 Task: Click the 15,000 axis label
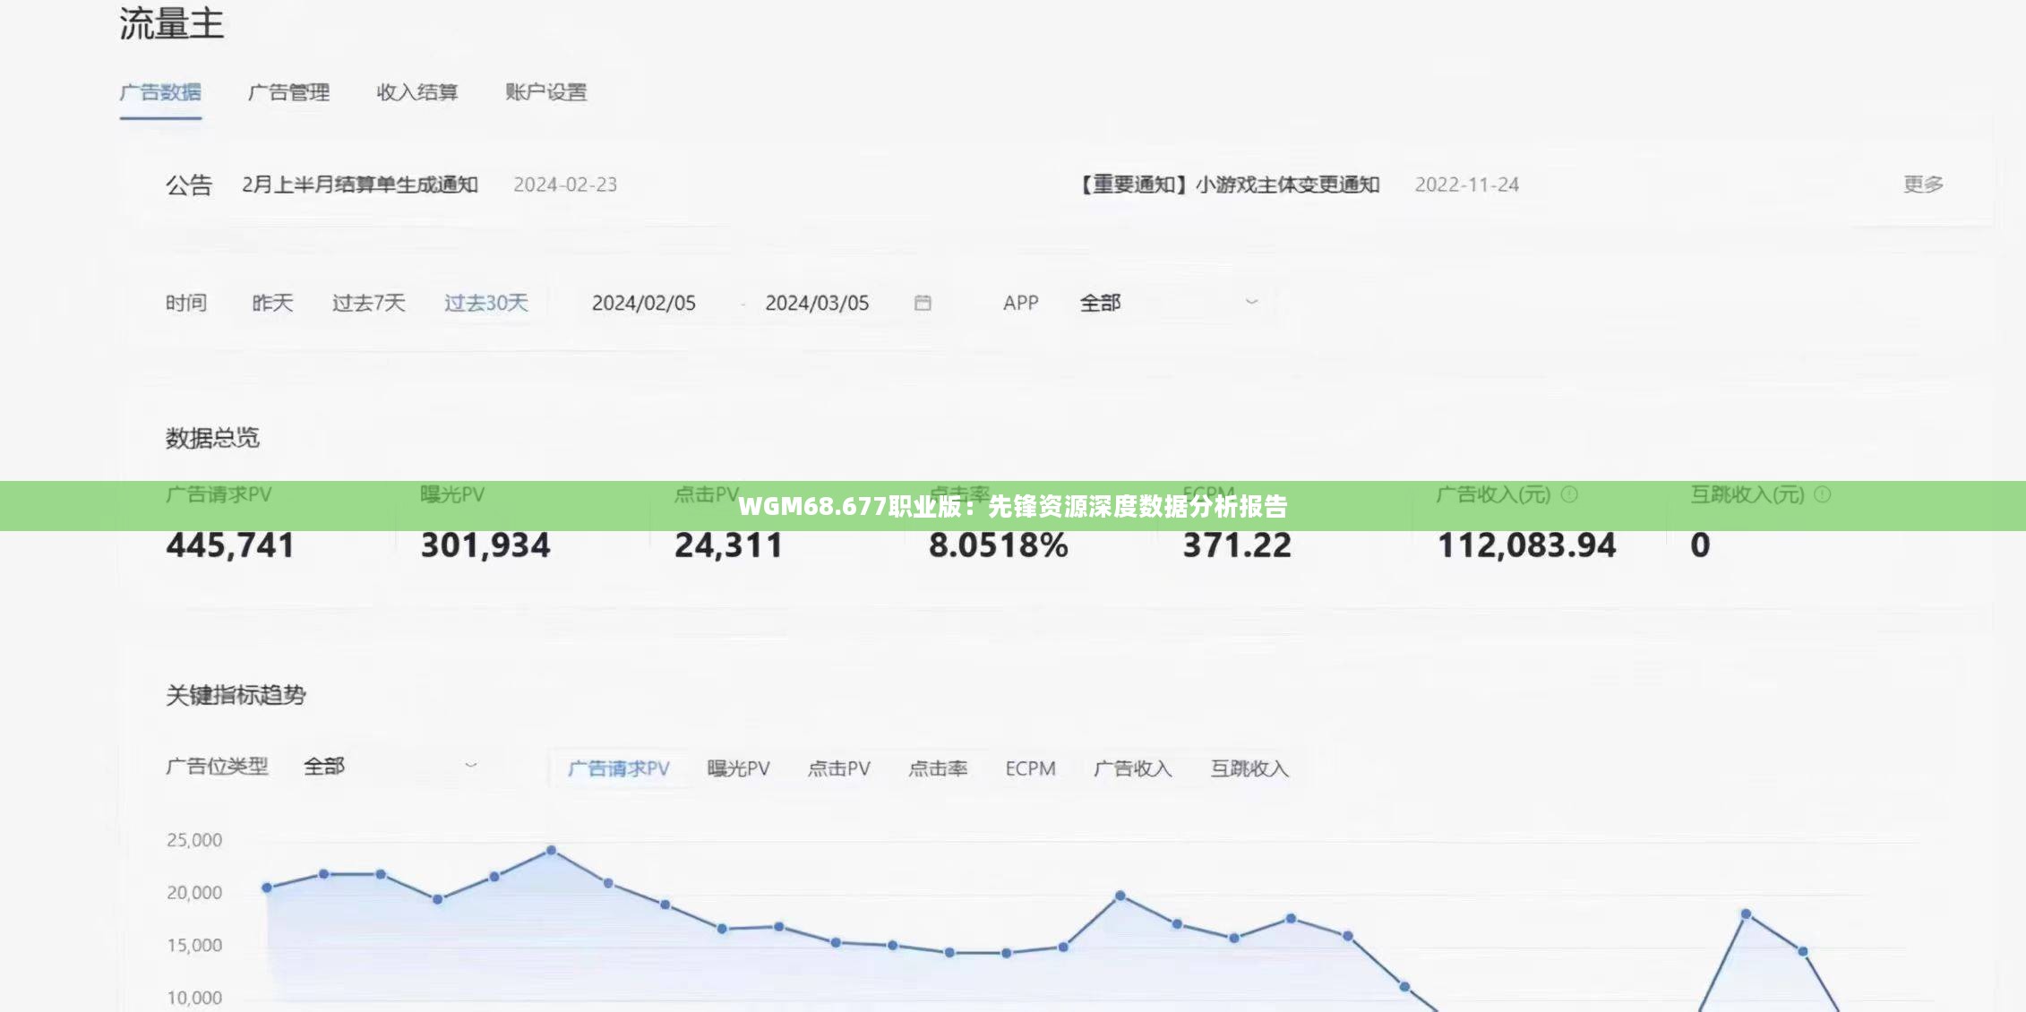coord(194,946)
